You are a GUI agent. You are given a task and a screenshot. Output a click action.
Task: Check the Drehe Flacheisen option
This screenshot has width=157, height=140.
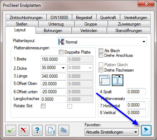tap(101, 70)
